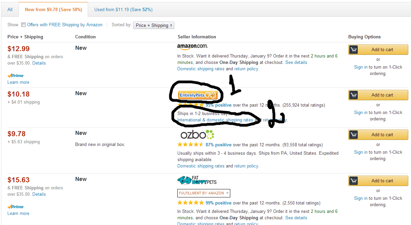This screenshot has width=411, height=225.
Task: Click ozbo seller star rating
Action: [190, 145]
